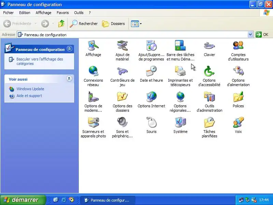This screenshot has height=205, width=273.
Task: Collapse the Panneau de configuration pane
Action: tap(69, 49)
